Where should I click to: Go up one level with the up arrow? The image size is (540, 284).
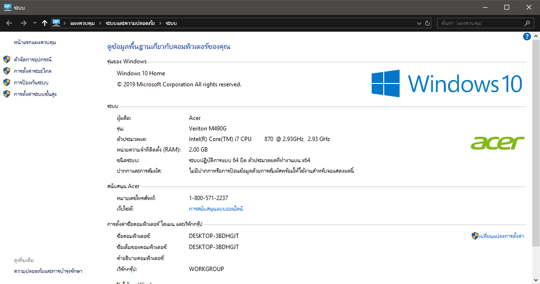coord(44,23)
